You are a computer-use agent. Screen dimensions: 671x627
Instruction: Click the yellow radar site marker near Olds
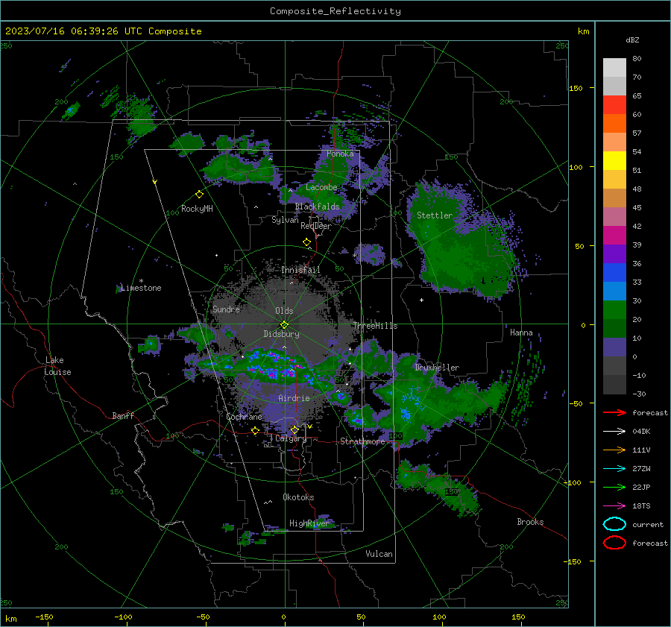[284, 325]
